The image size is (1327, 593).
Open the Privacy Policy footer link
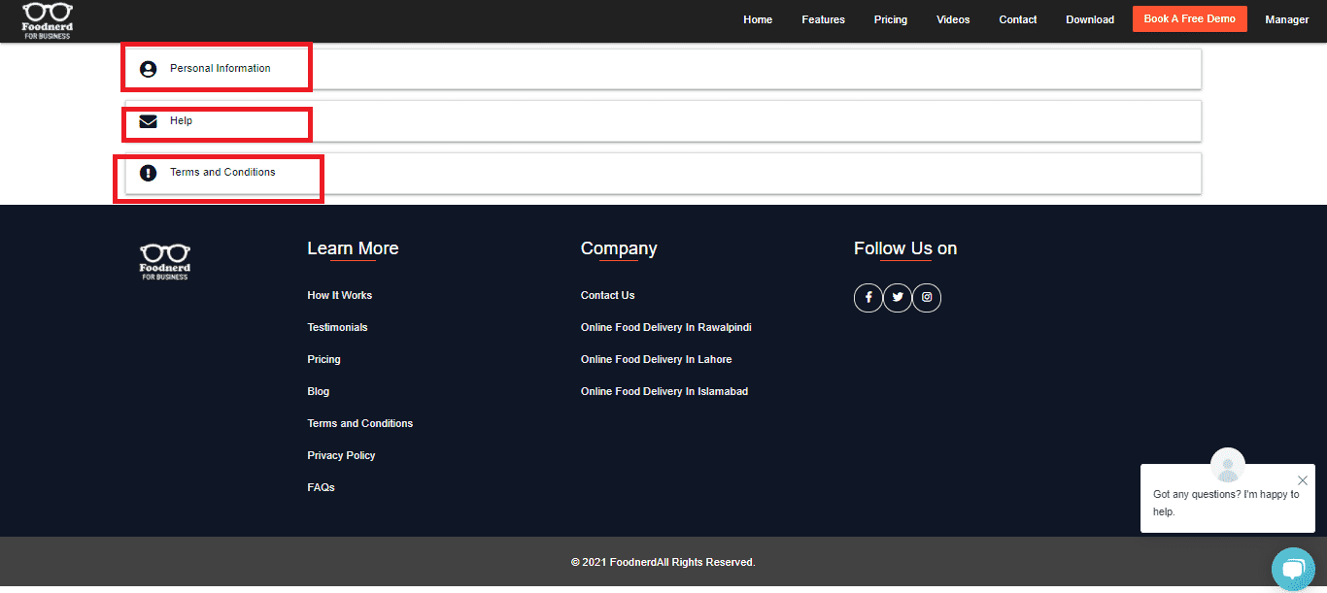click(x=341, y=455)
